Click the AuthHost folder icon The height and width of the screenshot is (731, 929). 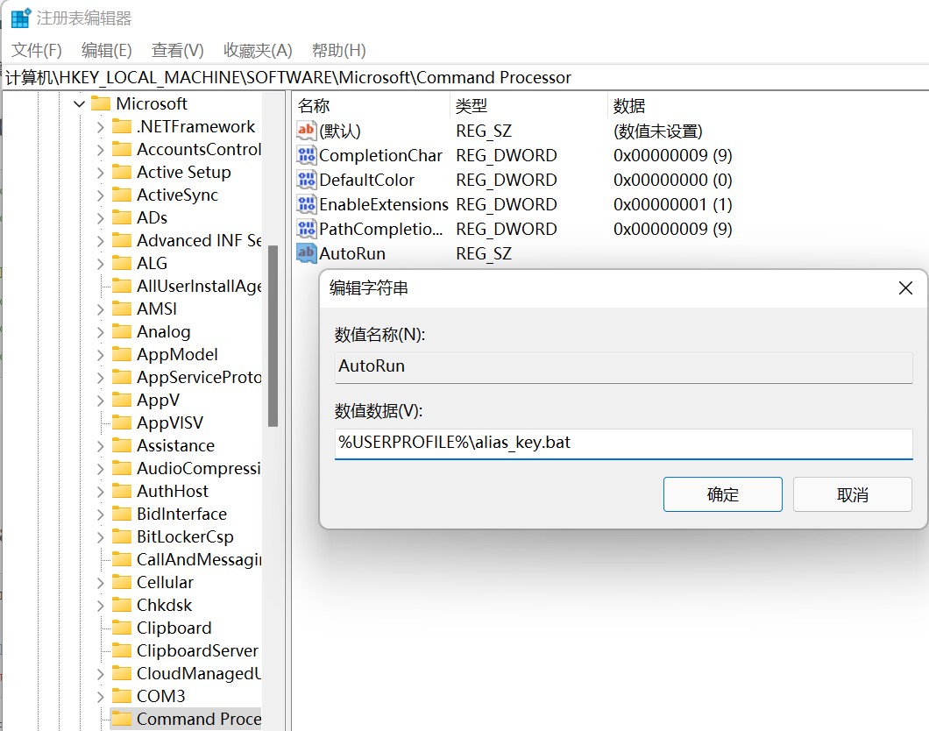tap(122, 491)
